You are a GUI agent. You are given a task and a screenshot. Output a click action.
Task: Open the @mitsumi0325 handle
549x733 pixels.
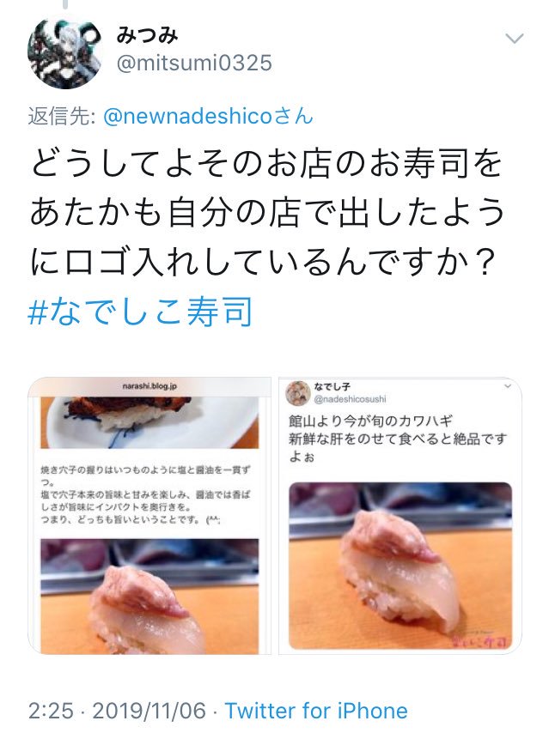pyautogui.click(x=194, y=64)
